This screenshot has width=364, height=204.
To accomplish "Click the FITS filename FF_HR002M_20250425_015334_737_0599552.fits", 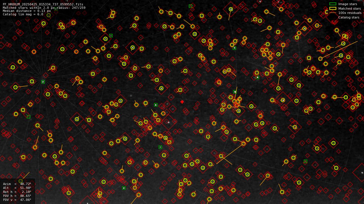I will coord(43,4).
